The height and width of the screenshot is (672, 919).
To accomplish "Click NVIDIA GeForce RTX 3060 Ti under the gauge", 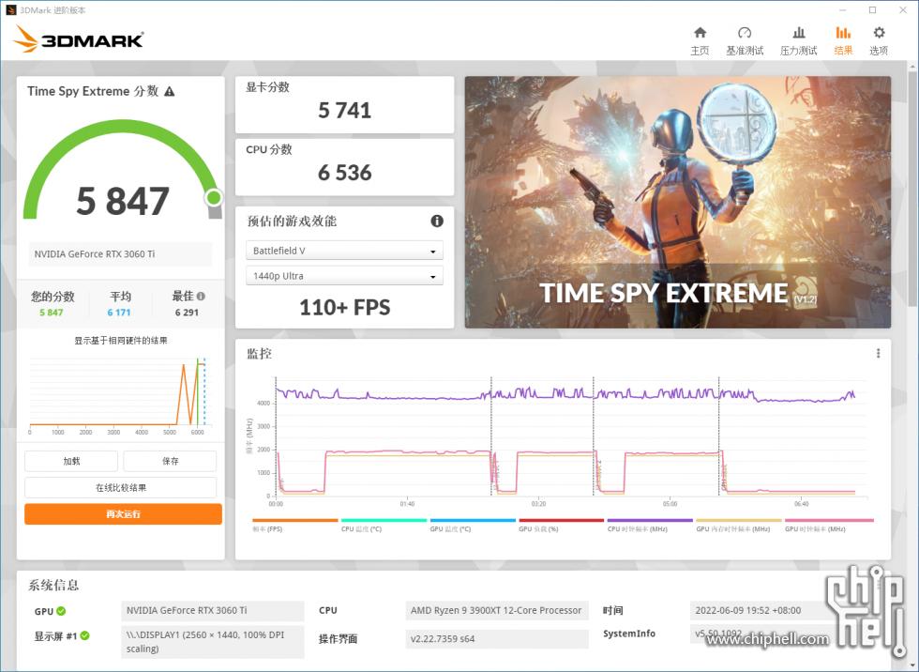I will point(120,254).
